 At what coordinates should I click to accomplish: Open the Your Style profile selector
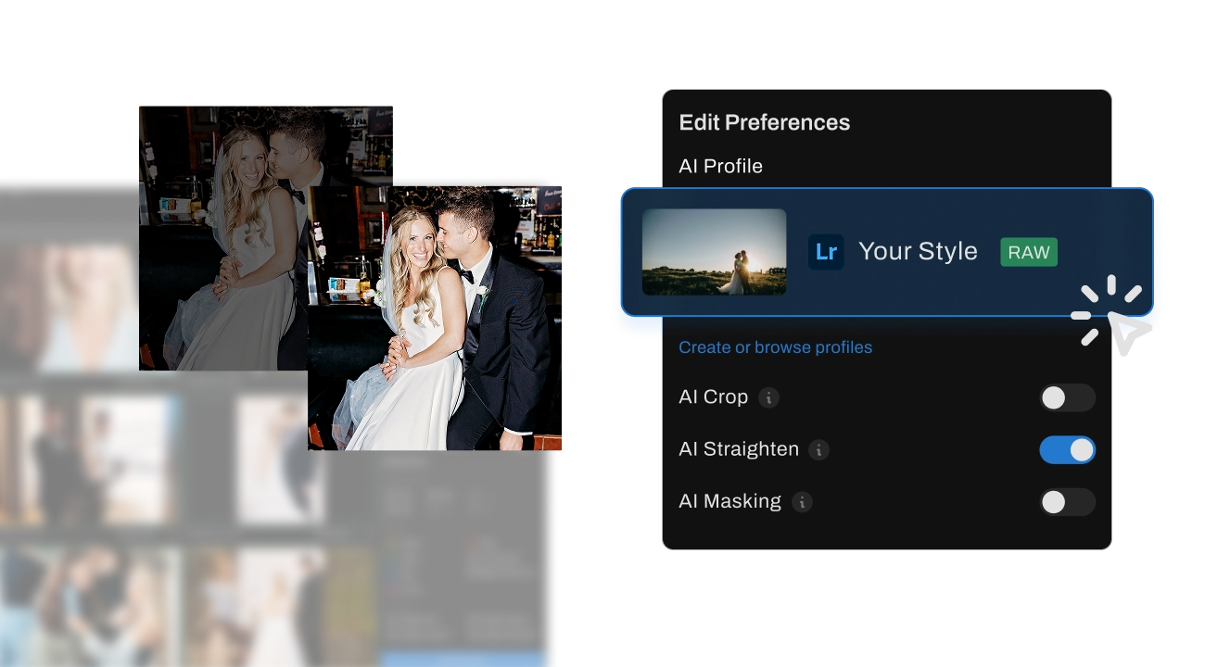pyautogui.click(x=917, y=252)
